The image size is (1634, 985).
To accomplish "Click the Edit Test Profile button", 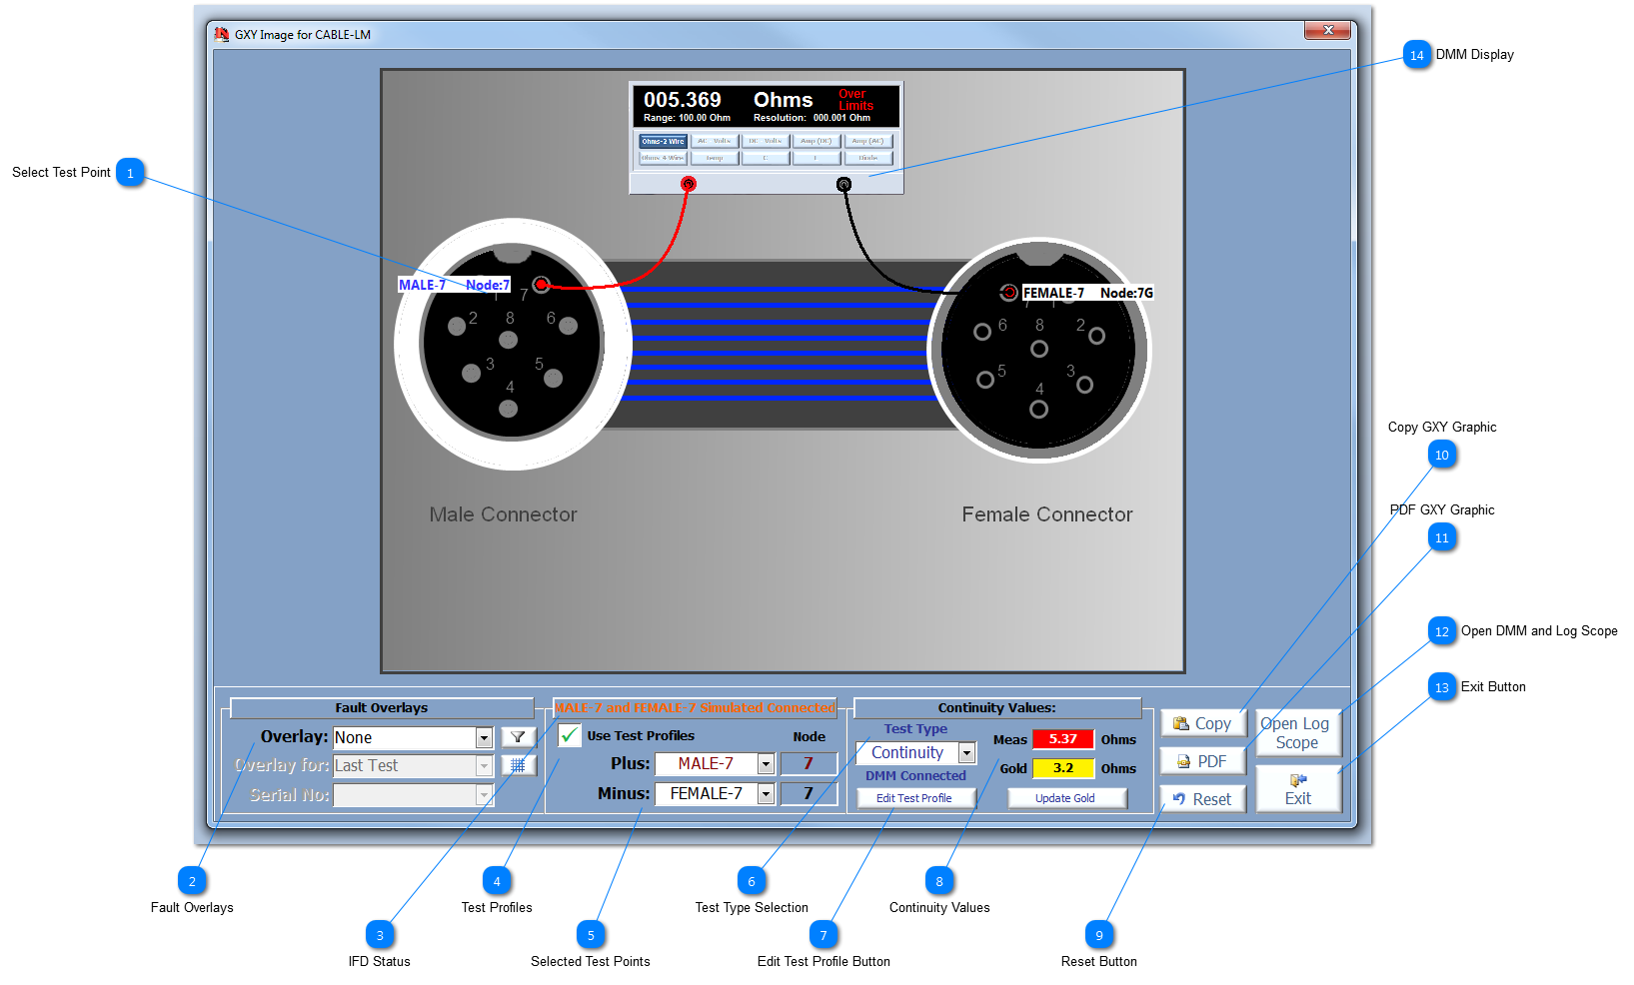I will [x=913, y=798].
